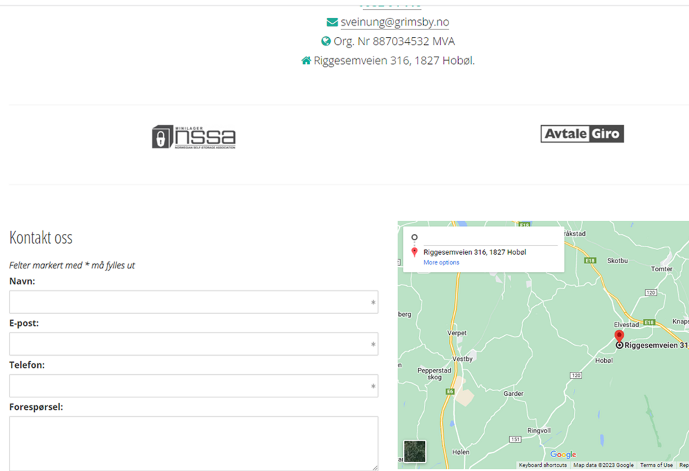Screen dimensions: 689x471
Task: Click the red location pin on the map
Action: pyautogui.click(x=619, y=336)
